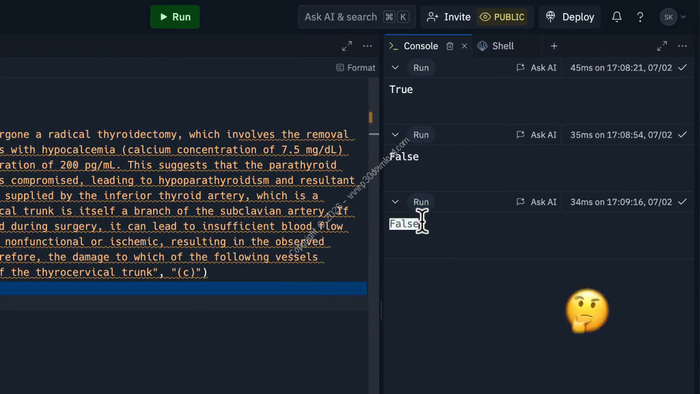
Task: Clear the console with the trash icon
Action: (x=450, y=46)
